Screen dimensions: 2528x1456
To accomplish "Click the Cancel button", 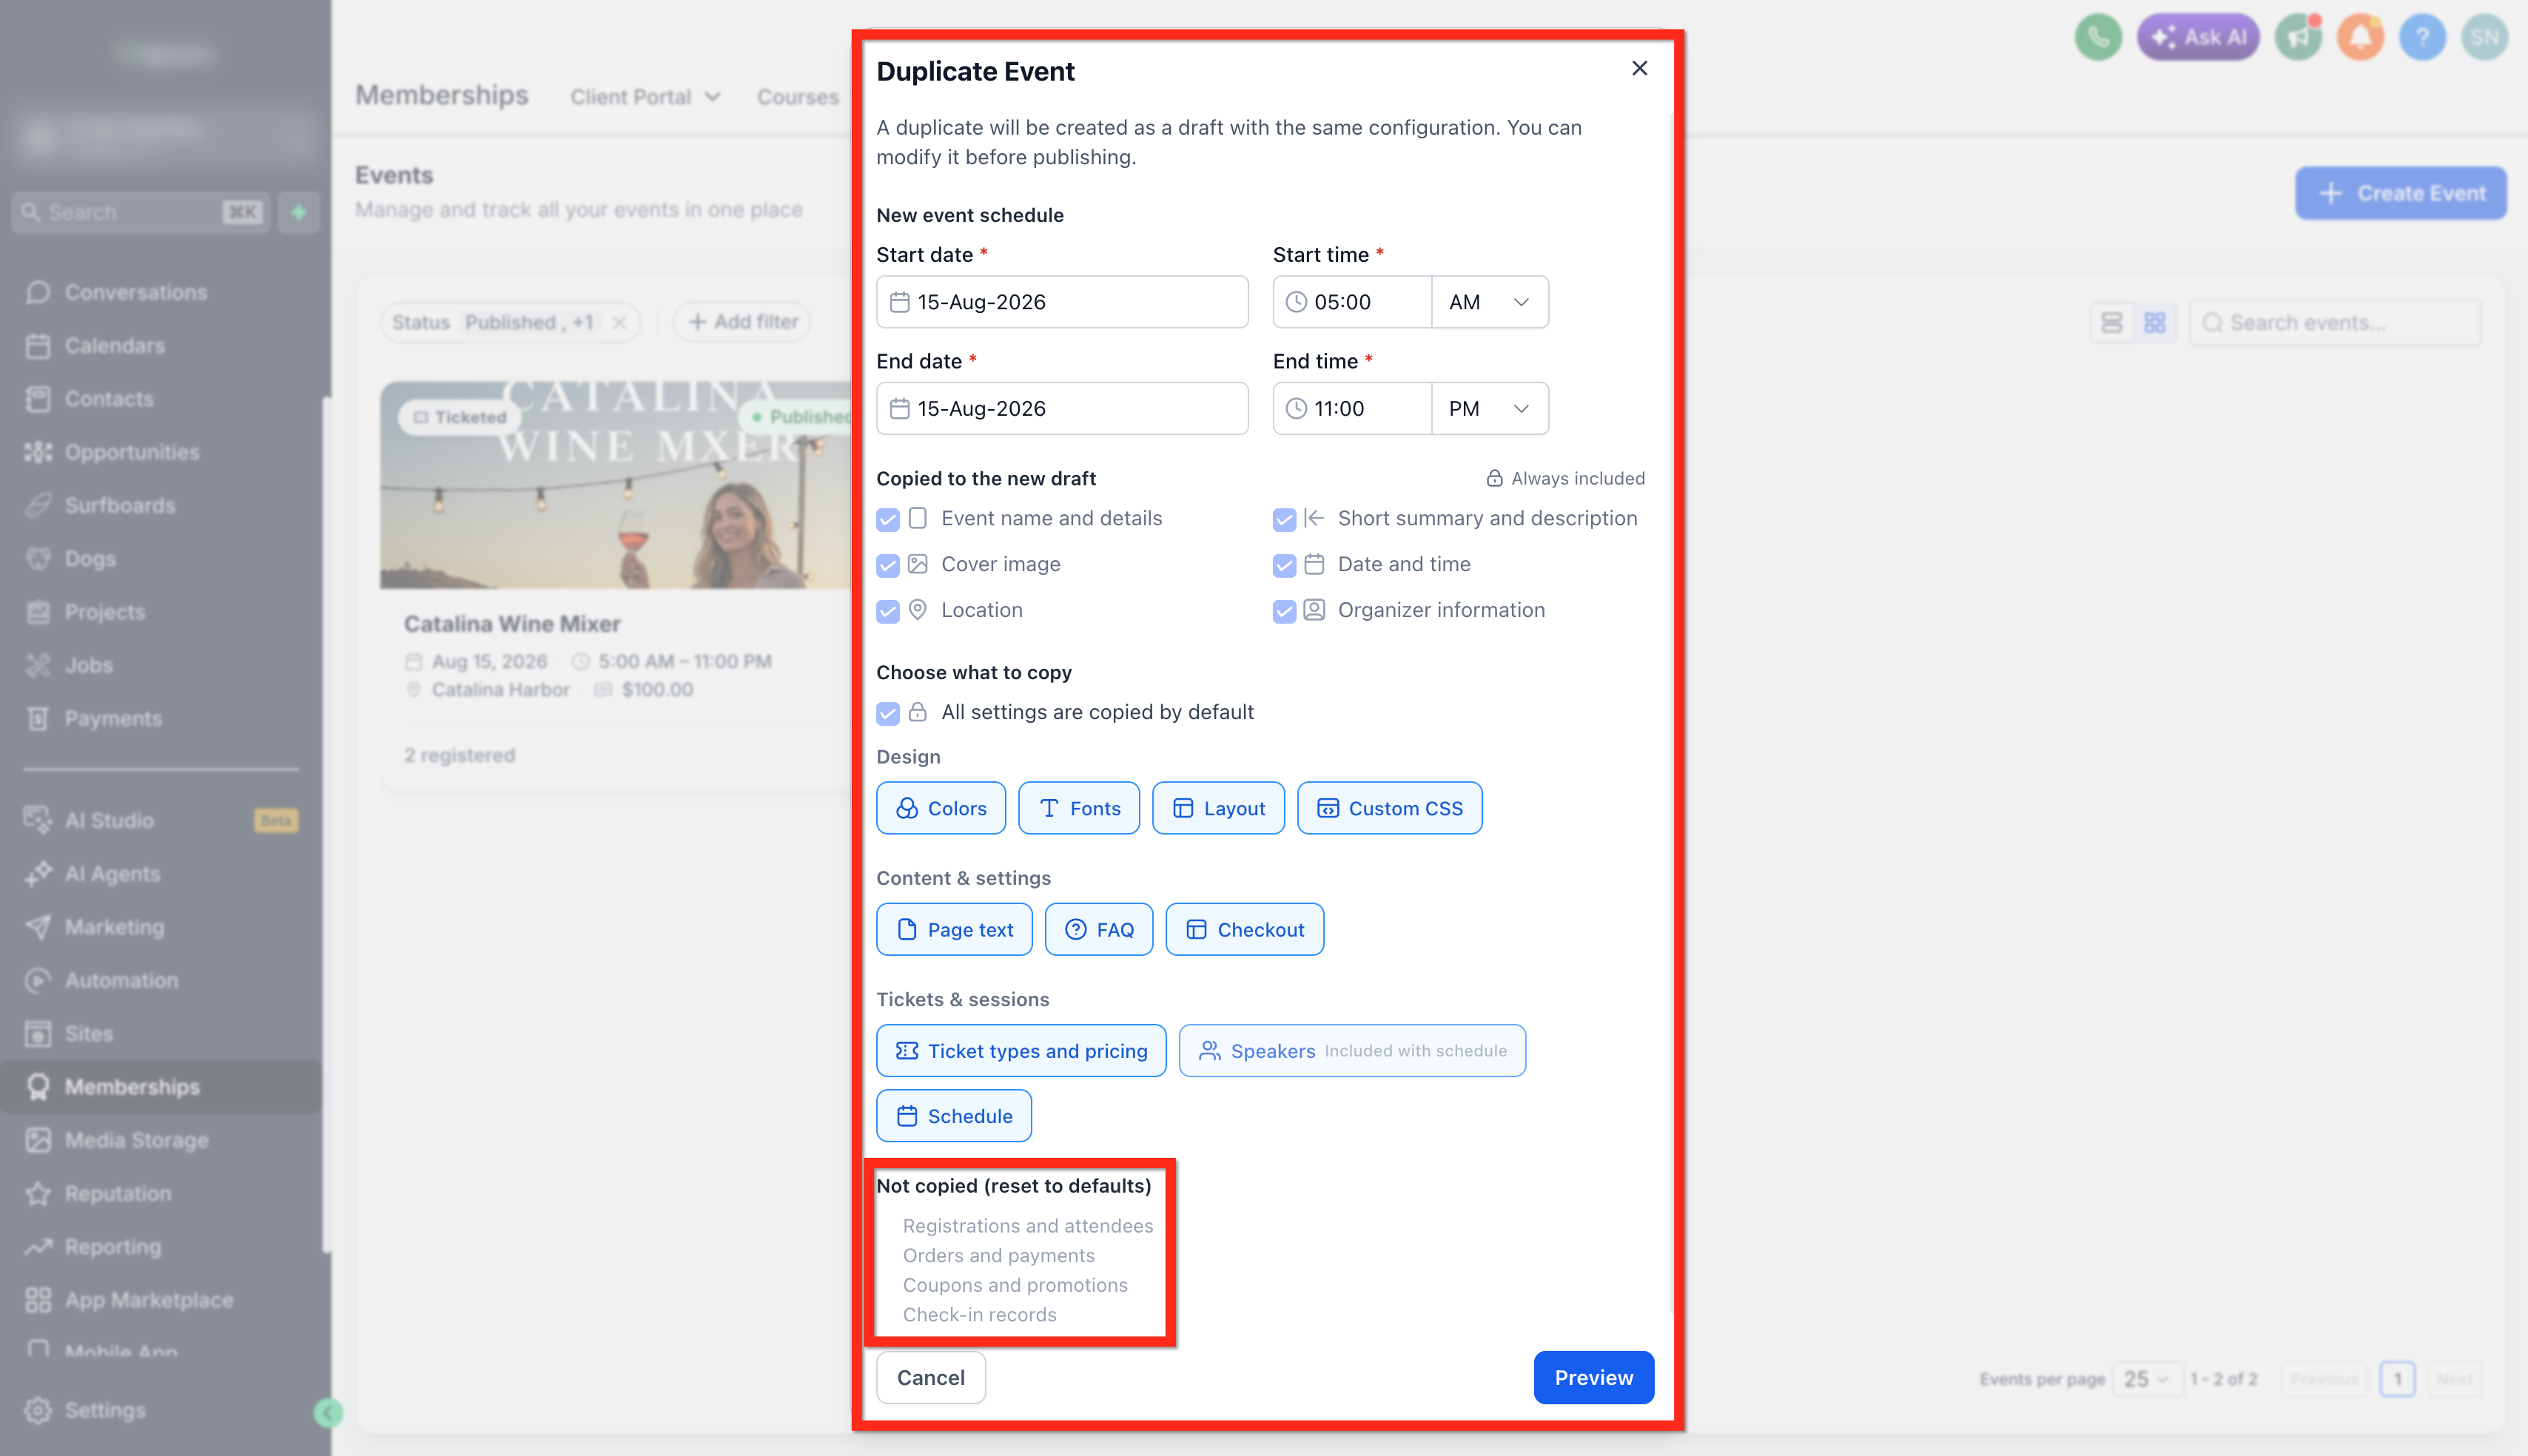I will tap(930, 1377).
